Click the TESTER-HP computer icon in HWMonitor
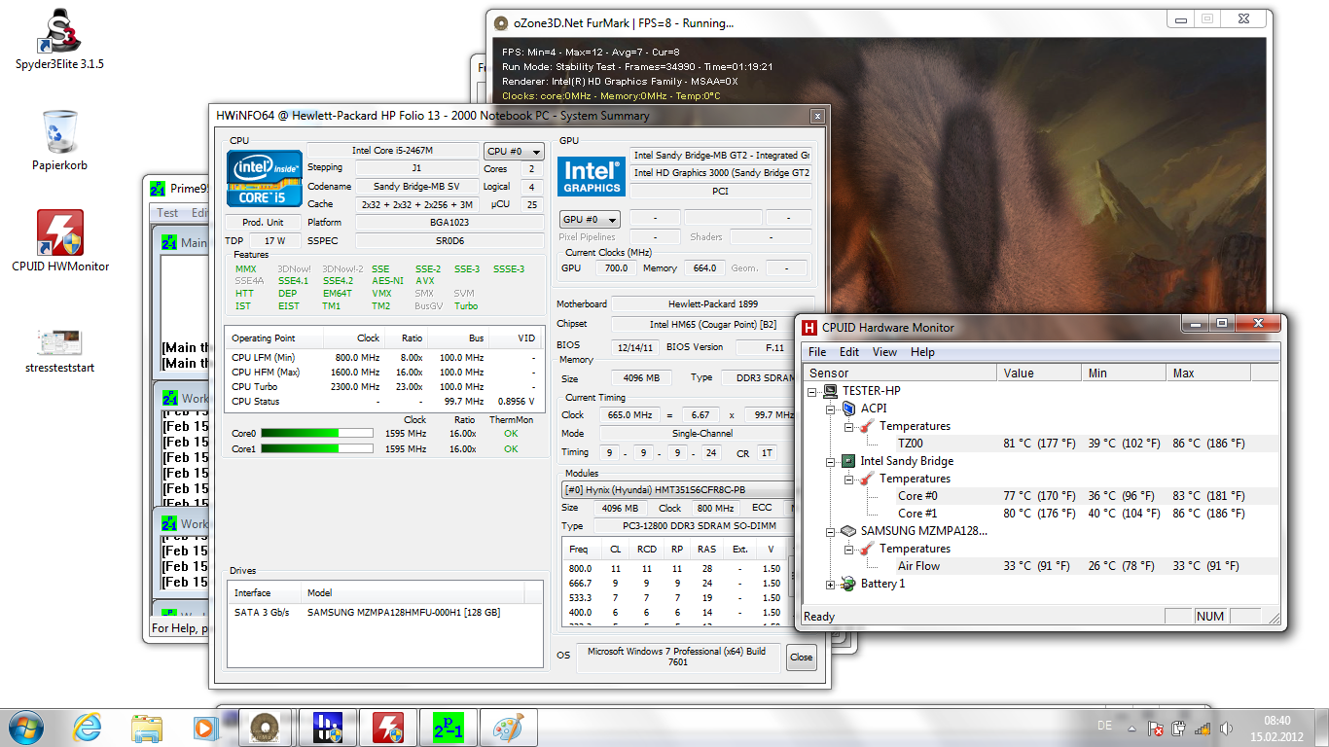The width and height of the screenshot is (1329, 747). [x=831, y=391]
